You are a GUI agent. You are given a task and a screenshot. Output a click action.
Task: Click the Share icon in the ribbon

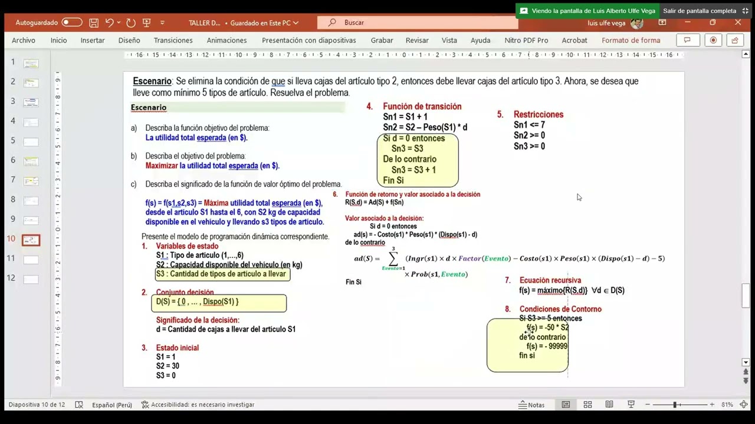click(x=734, y=40)
